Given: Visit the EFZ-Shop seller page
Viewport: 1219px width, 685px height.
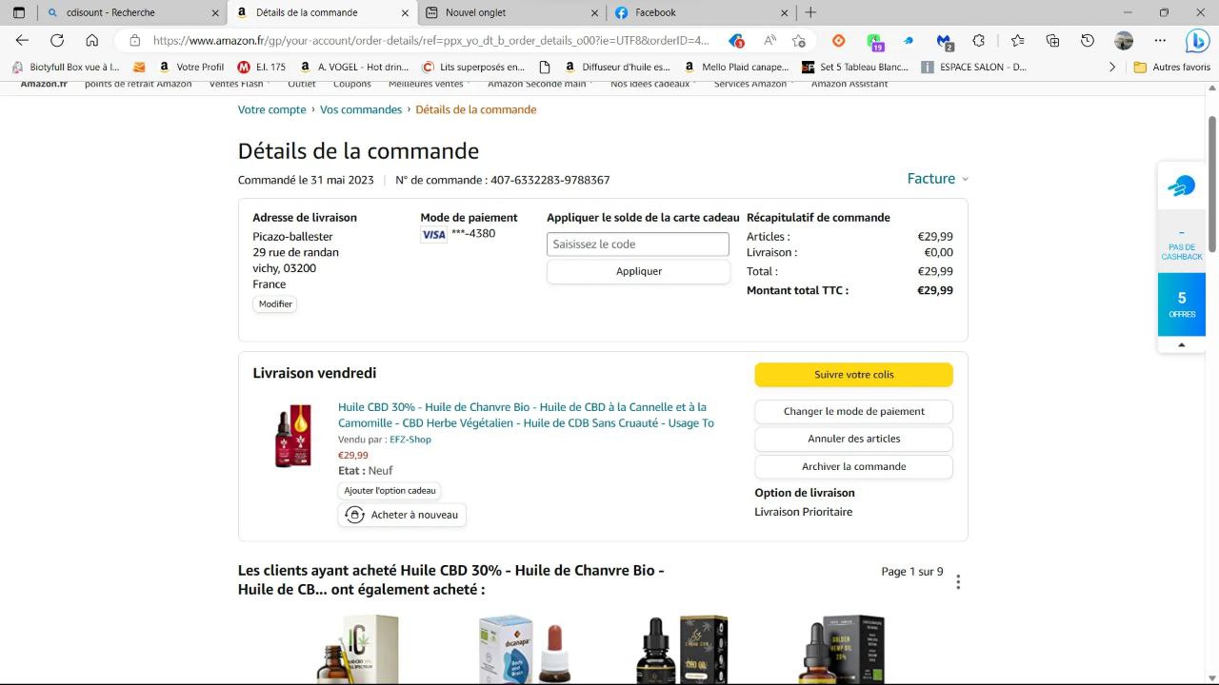Looking at the screenshot, I should (x=410, y=440).
